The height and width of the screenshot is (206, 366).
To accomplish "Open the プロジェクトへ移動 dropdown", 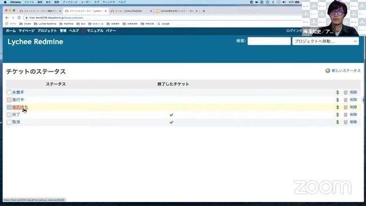I will [x=325, y=41].
